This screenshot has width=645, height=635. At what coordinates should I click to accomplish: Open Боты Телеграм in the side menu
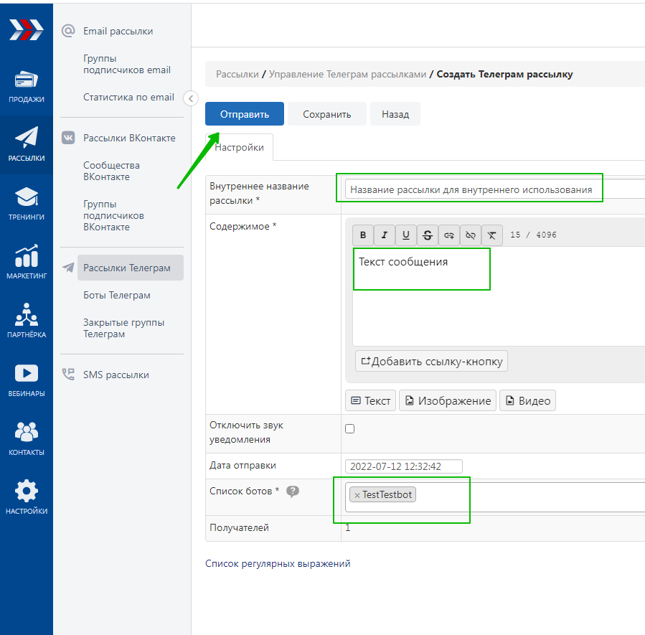[116, 295]
